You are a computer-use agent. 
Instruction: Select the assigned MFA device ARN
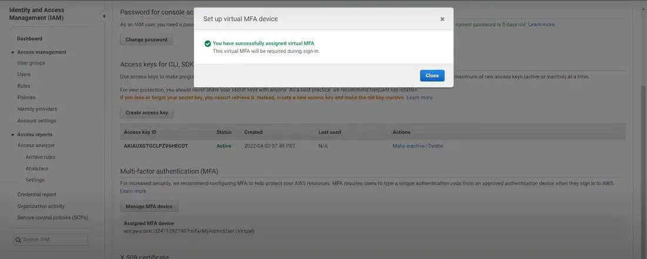point(189,231)
